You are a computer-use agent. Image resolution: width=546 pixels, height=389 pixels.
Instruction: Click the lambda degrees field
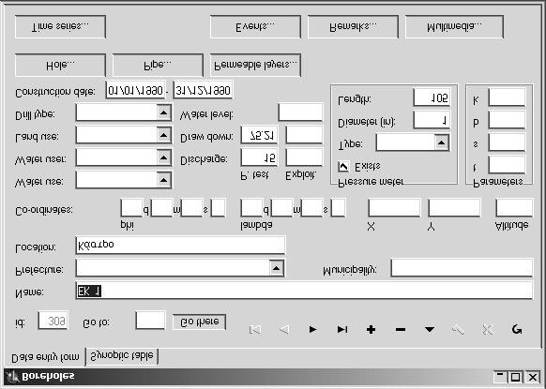click(251, 208)
